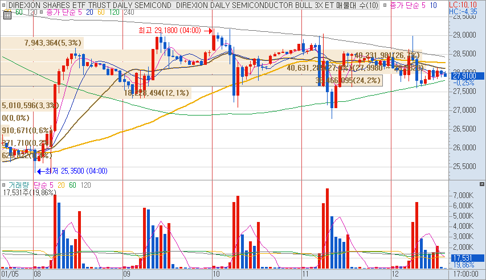
Task: Click the 26.5000 price axis label
Action: click(464, 129)
